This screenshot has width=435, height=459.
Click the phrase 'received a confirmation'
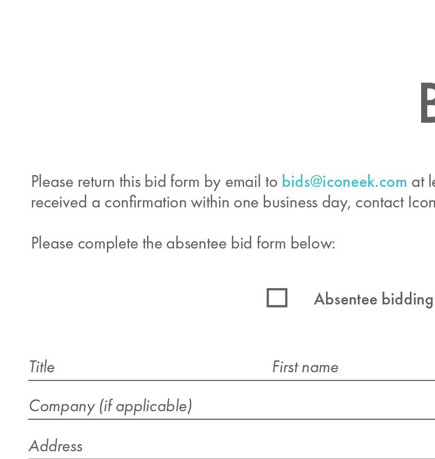pyautogui.click(x=109, y=203)
